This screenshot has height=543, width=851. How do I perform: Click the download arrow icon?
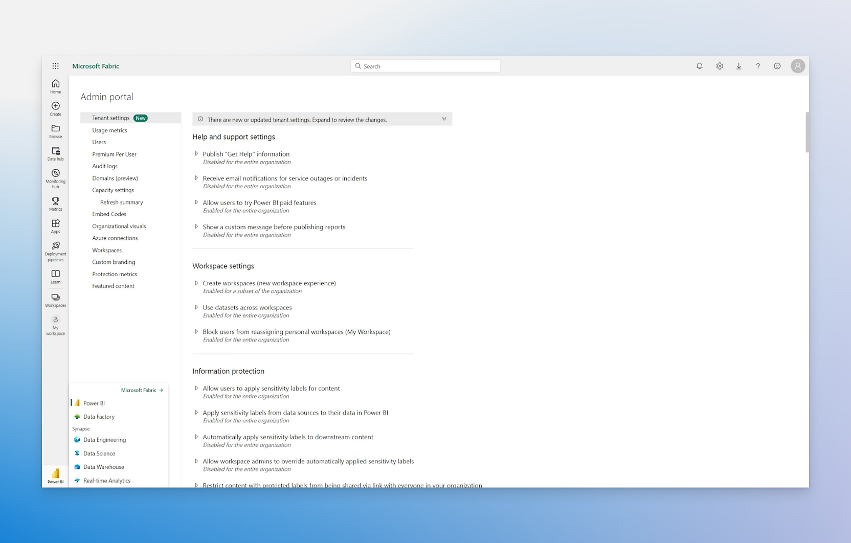tap(738, 66)
